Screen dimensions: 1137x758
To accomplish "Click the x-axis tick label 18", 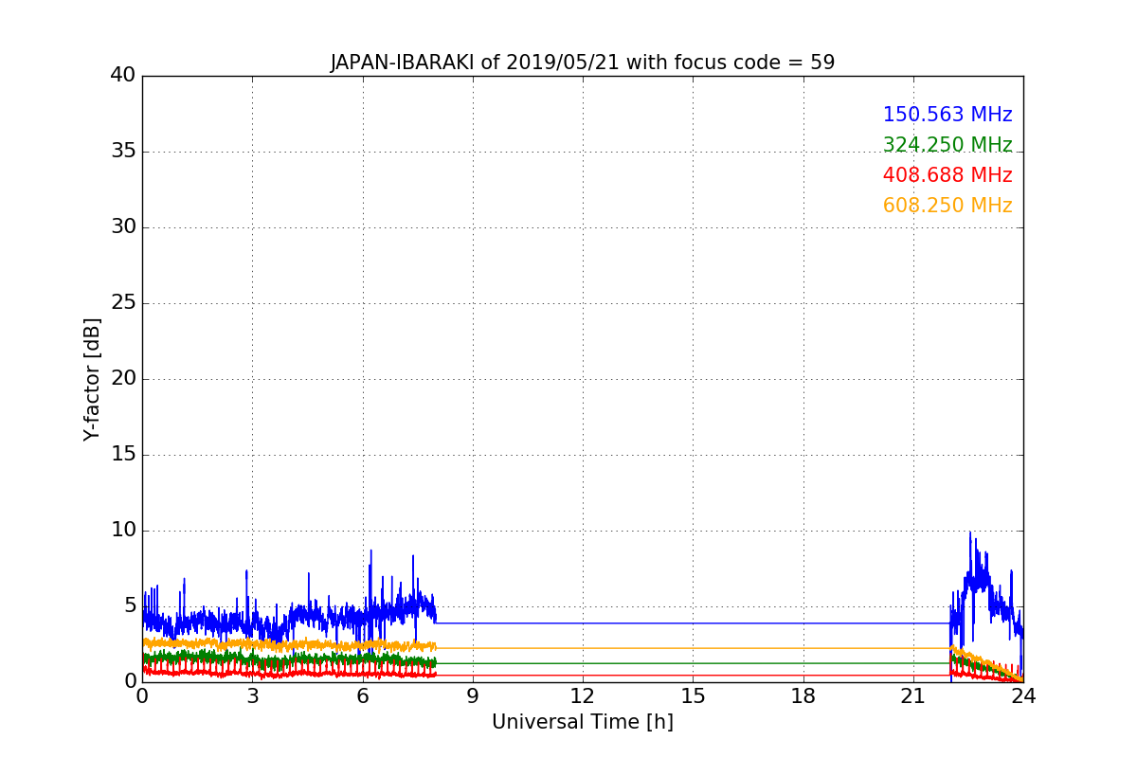I will click(803, 695).
